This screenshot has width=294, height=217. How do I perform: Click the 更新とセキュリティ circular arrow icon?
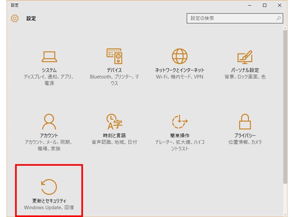tap(49, 187)
